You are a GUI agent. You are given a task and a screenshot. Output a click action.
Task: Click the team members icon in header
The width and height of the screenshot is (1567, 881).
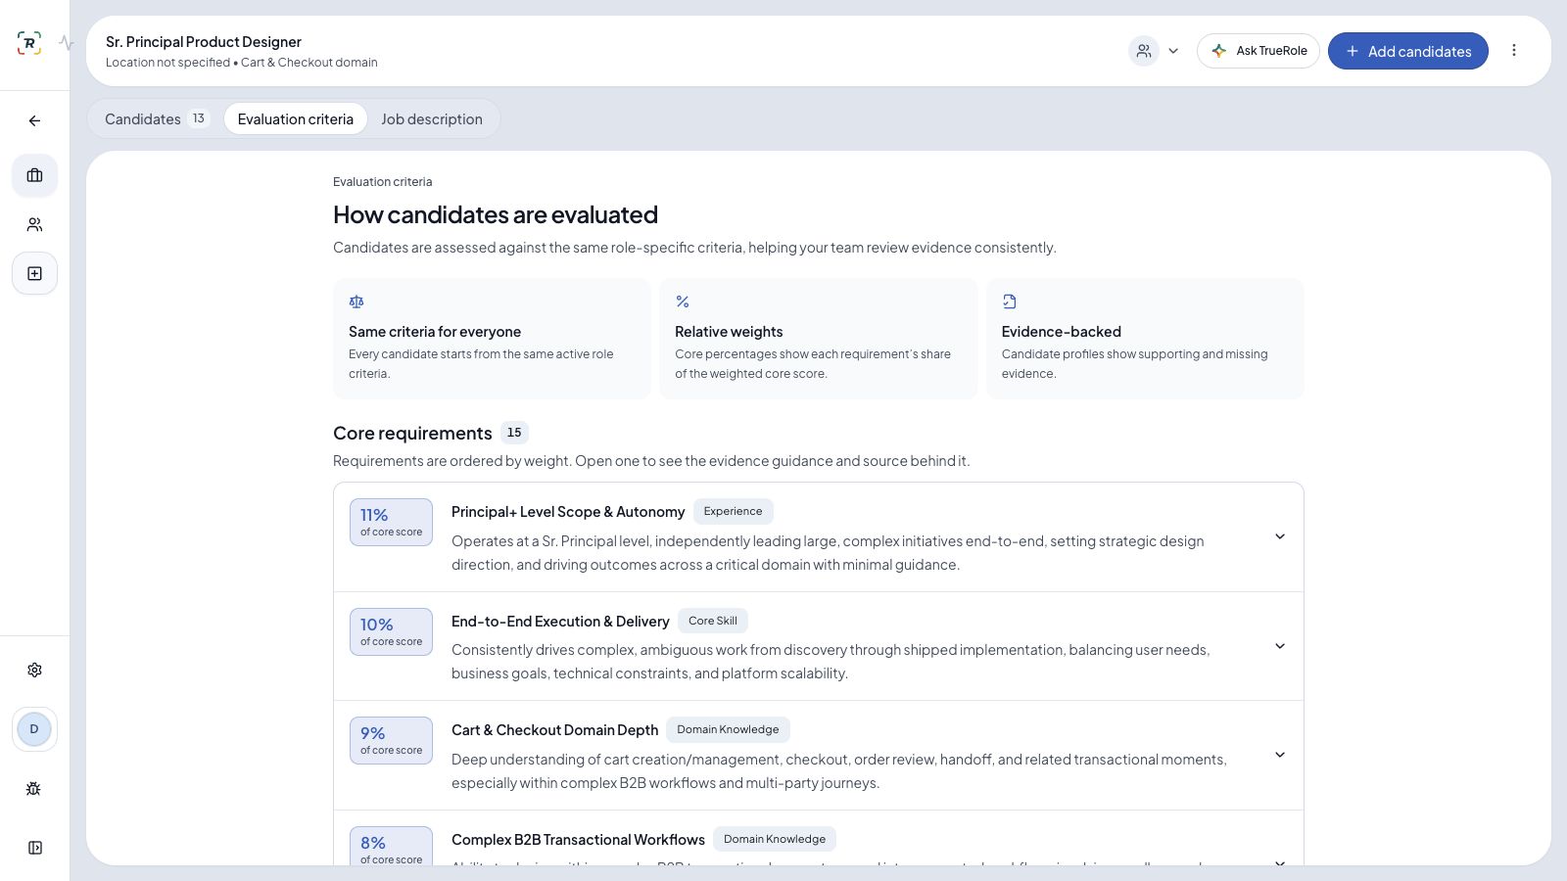tap(1143, 51)
